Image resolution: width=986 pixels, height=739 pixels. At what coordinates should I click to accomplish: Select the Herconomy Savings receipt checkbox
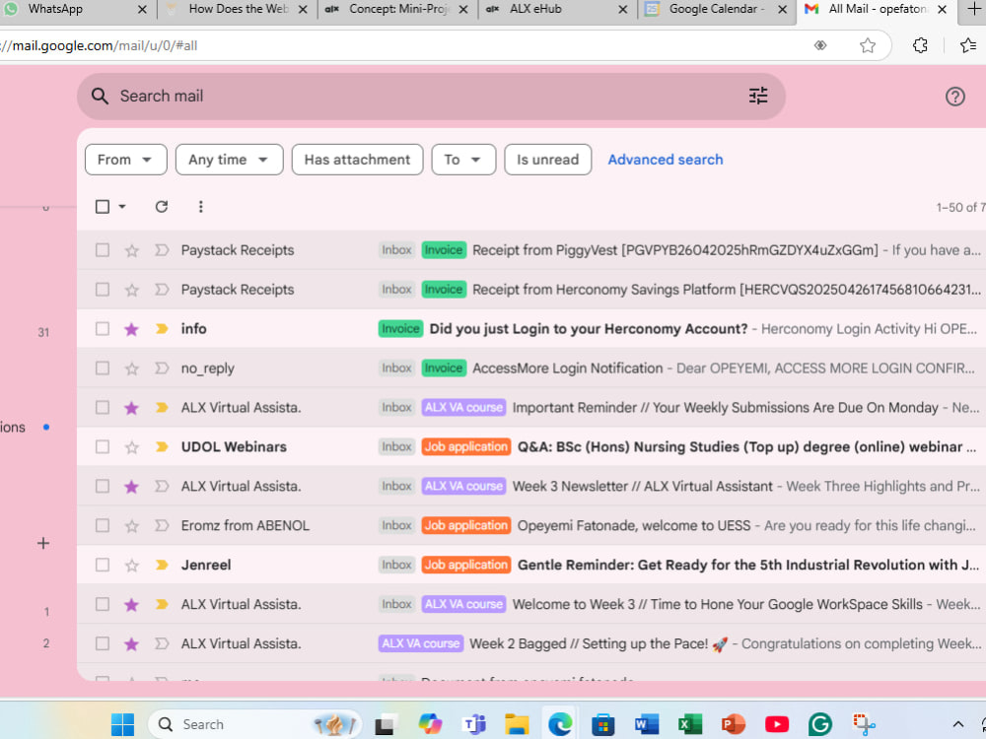[102, 290]
